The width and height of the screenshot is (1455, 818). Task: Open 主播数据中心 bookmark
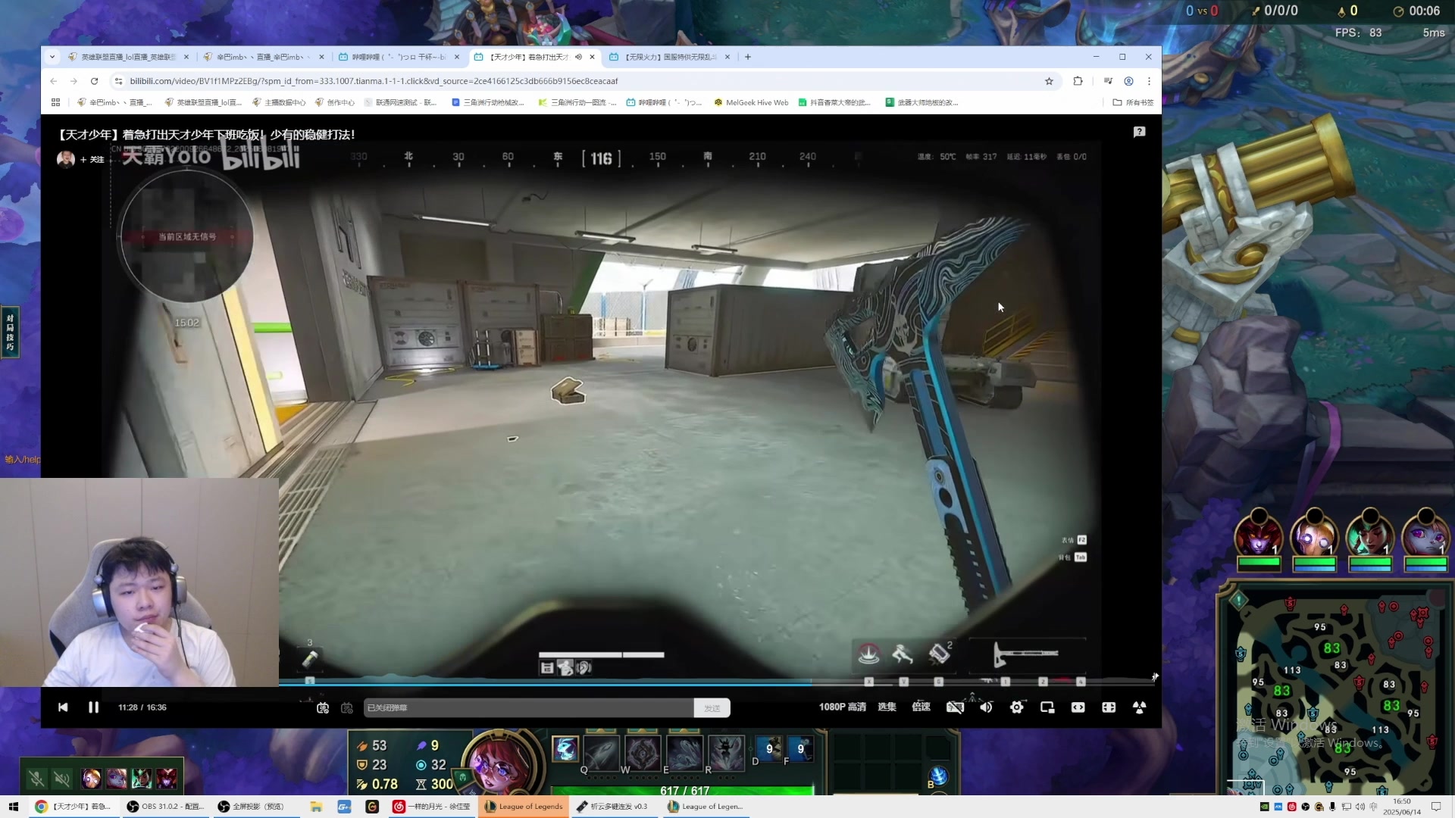click(279, 102)
